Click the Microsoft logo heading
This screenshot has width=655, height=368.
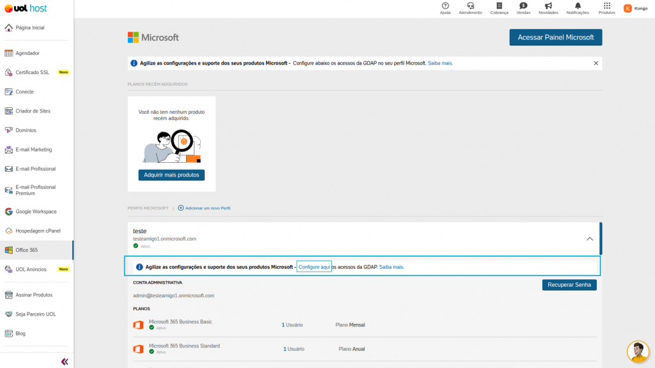[154, 38]
